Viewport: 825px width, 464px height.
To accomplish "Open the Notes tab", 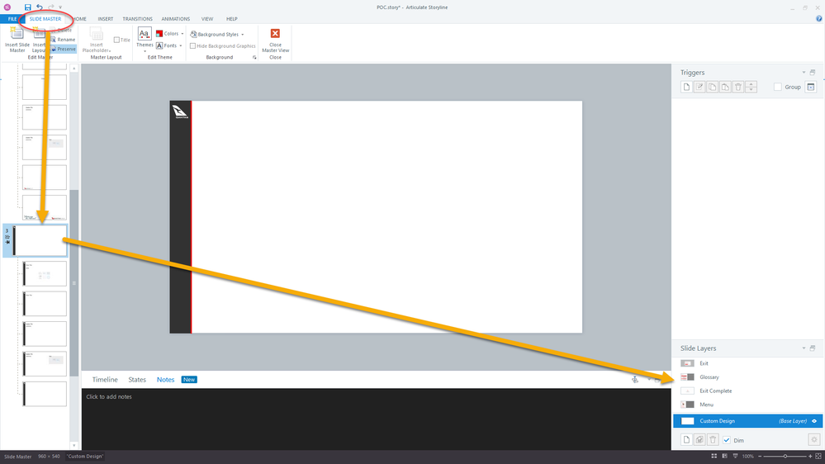I will tap(165, 379).
